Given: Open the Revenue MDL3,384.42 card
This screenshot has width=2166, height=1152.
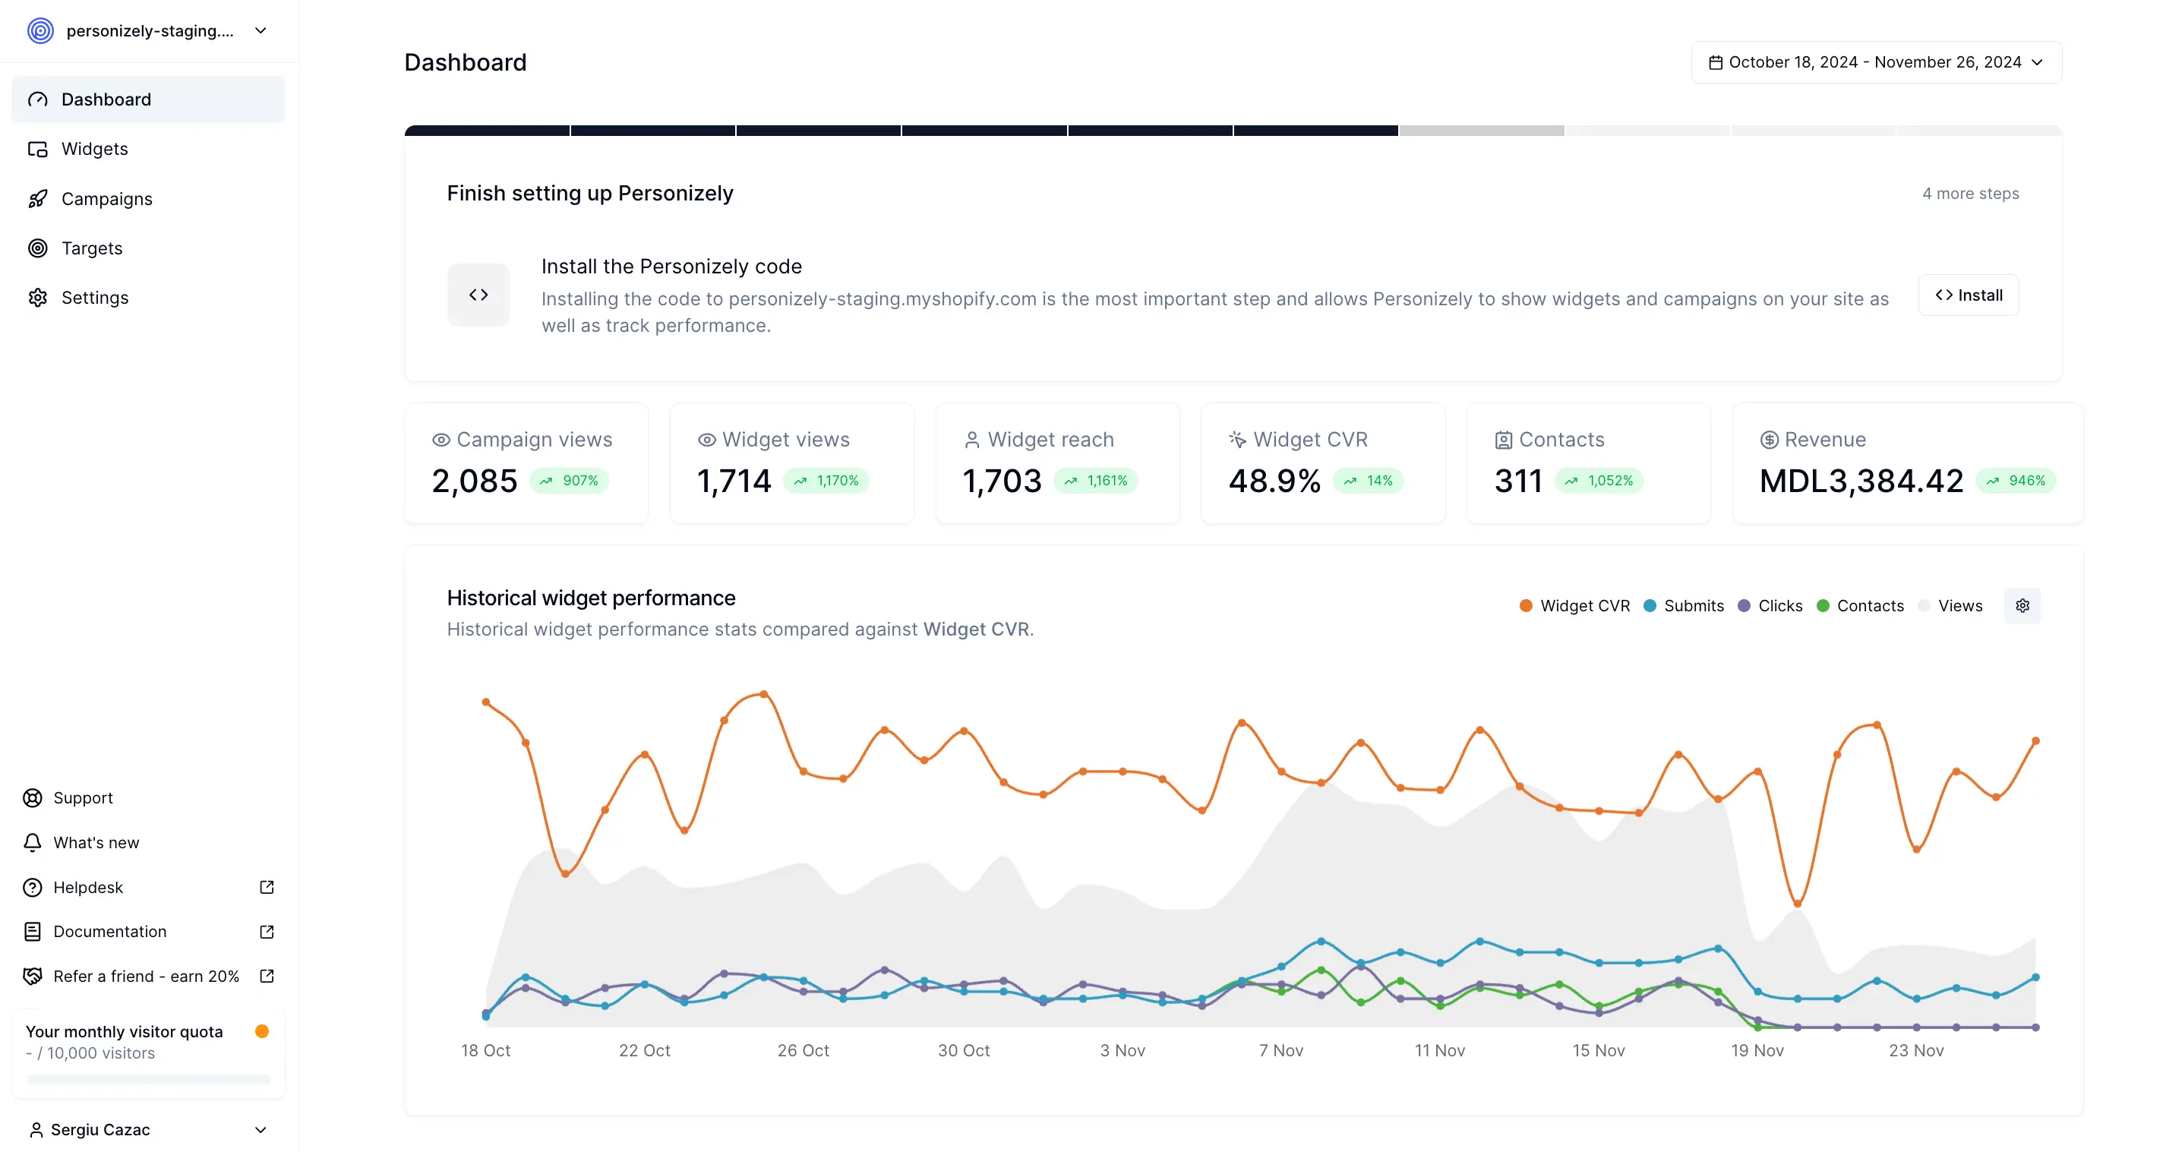Looking at the screenshot, I should 1908,463.
